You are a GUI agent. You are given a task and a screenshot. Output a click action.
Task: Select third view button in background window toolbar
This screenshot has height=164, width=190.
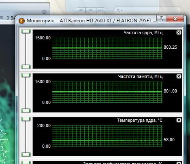coord(100,10)
